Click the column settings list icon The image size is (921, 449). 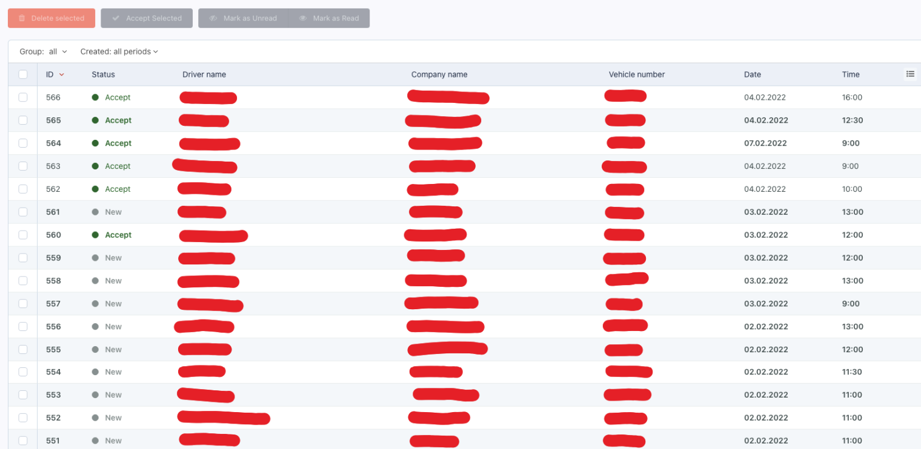tap(910, 74)
